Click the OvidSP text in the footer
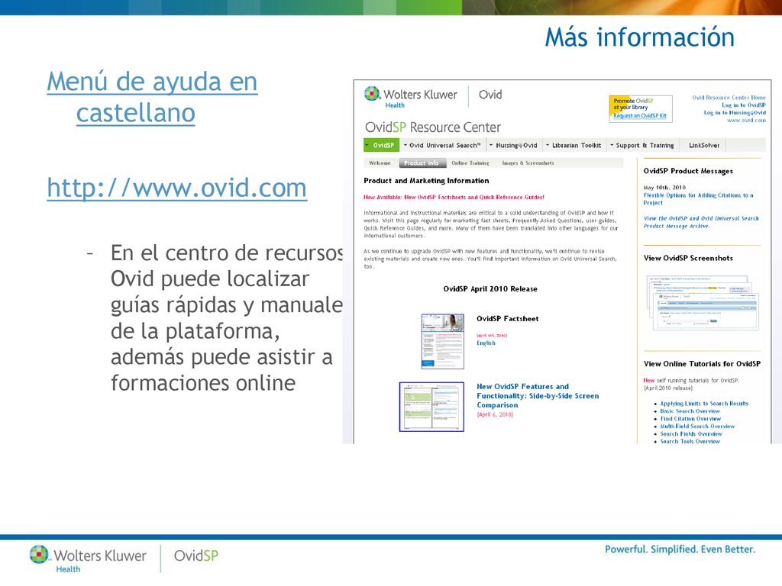This screenshot has height=586, width=782. pos(196,555)
